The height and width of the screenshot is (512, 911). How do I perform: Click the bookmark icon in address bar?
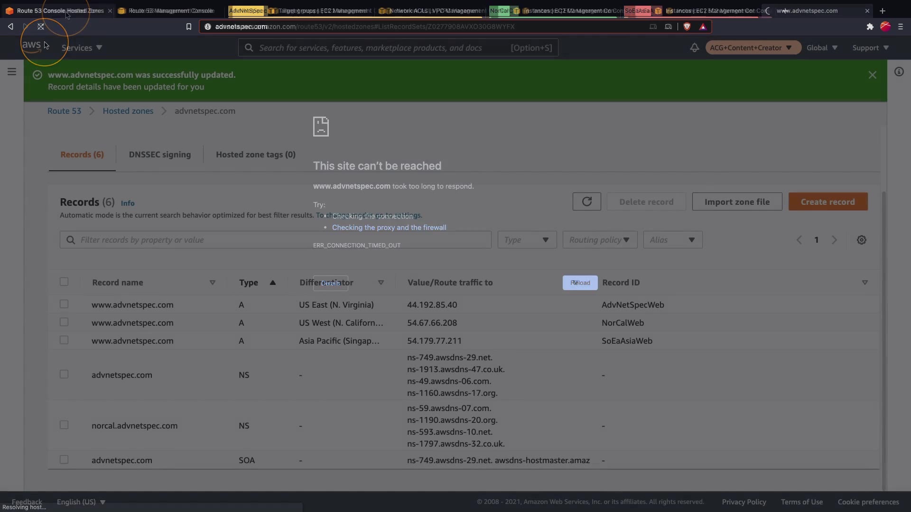click(188, 27)
